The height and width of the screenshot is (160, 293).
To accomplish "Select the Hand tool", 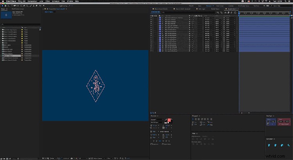I will point(5,6).
